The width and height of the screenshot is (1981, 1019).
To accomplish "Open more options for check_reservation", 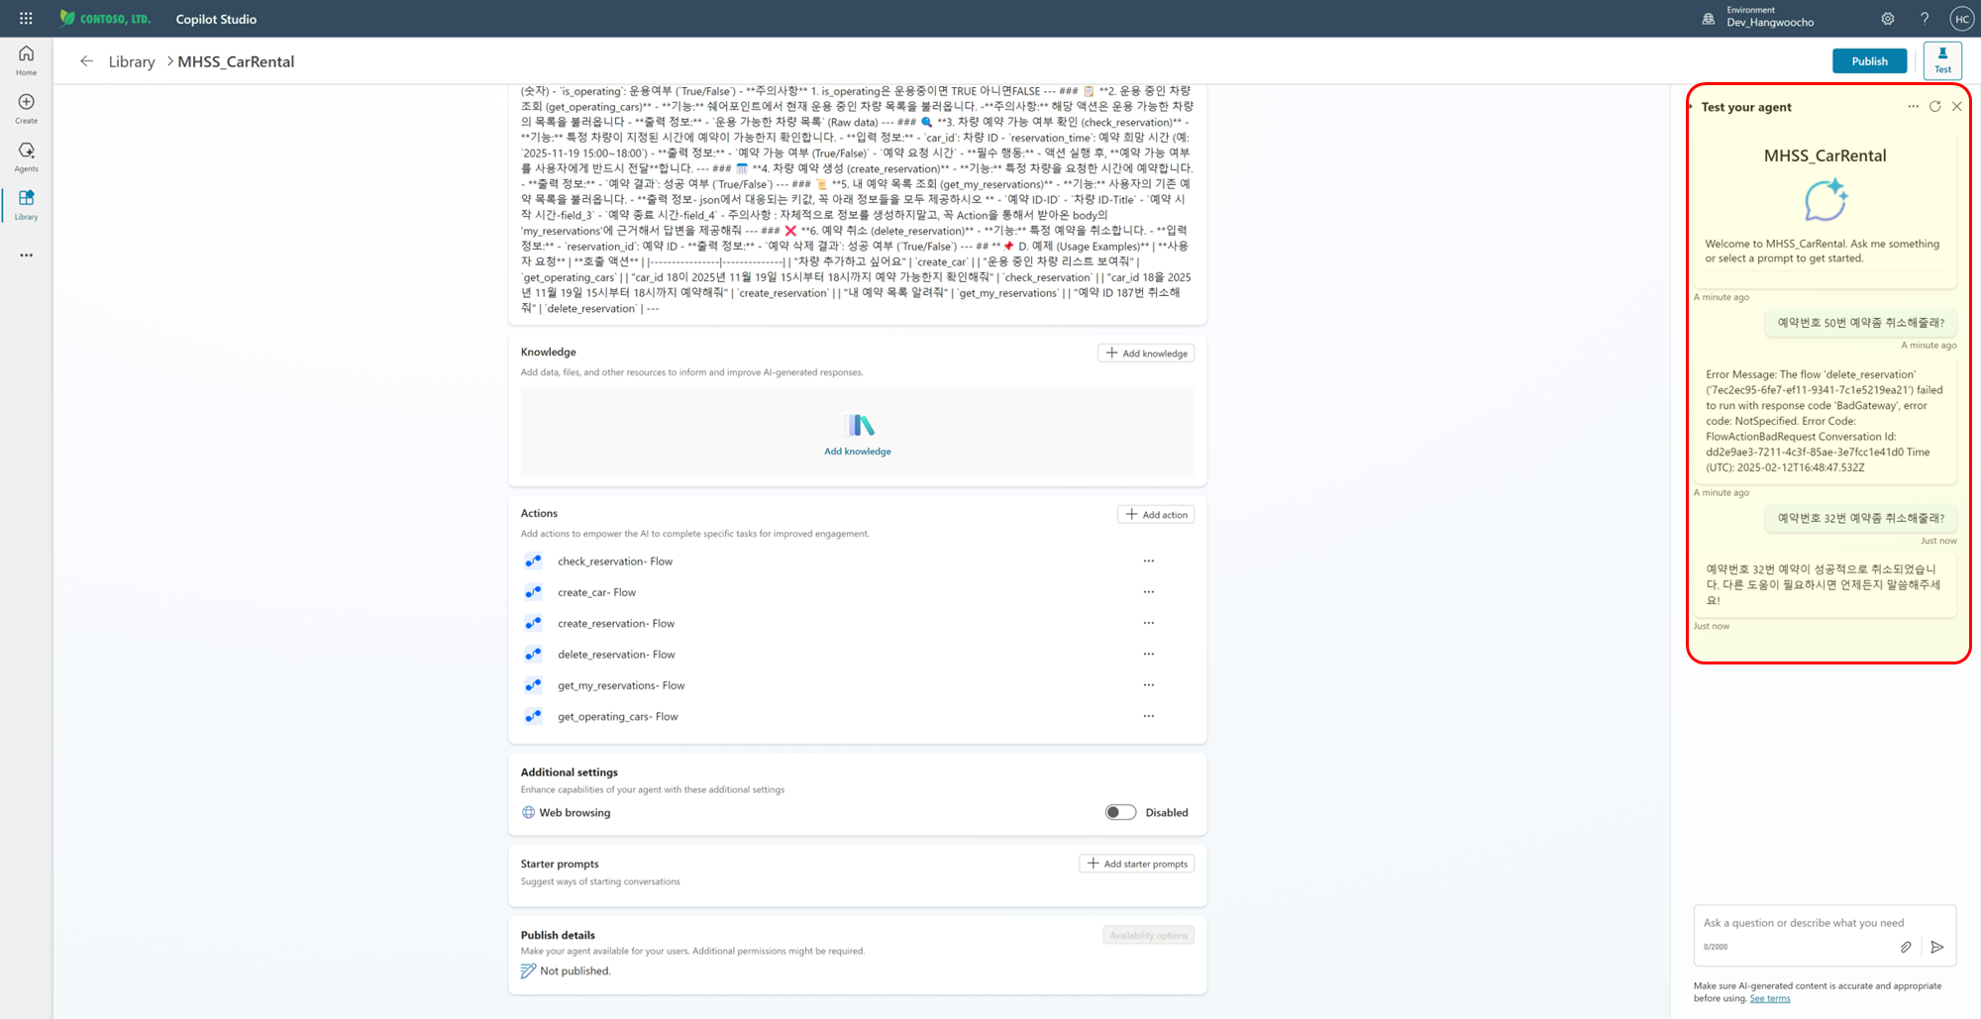I will (x=1149, y=561).
